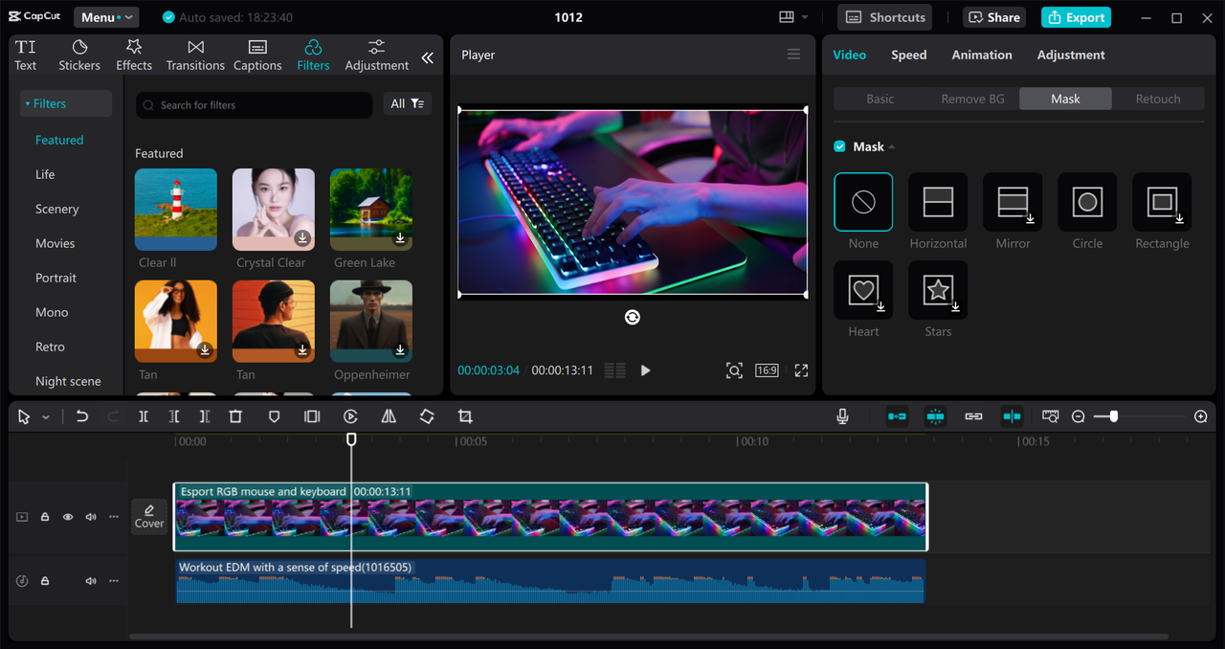The width and height of the screenshot is (1225, 649).
Task: Switch to the Basic sub-tab
Action: click(880, 99)
